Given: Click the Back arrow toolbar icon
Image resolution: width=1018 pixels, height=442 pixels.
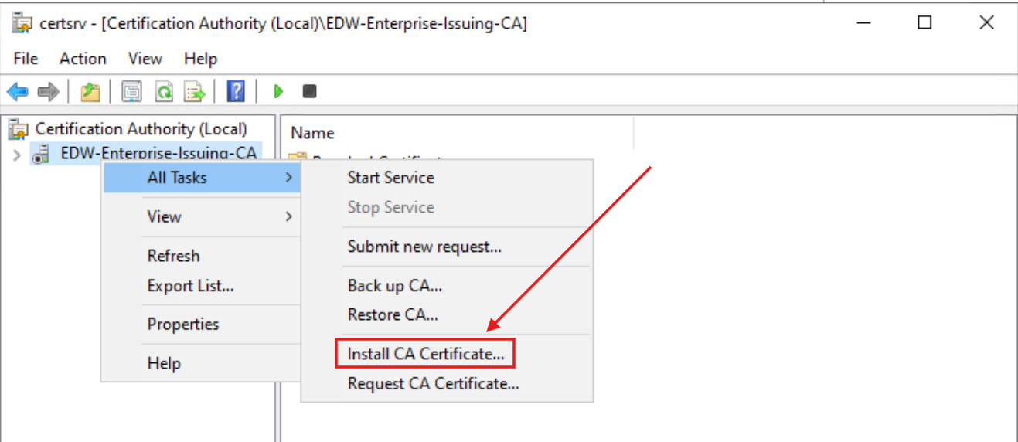Looking at the screenshot, I should [17, 92].
